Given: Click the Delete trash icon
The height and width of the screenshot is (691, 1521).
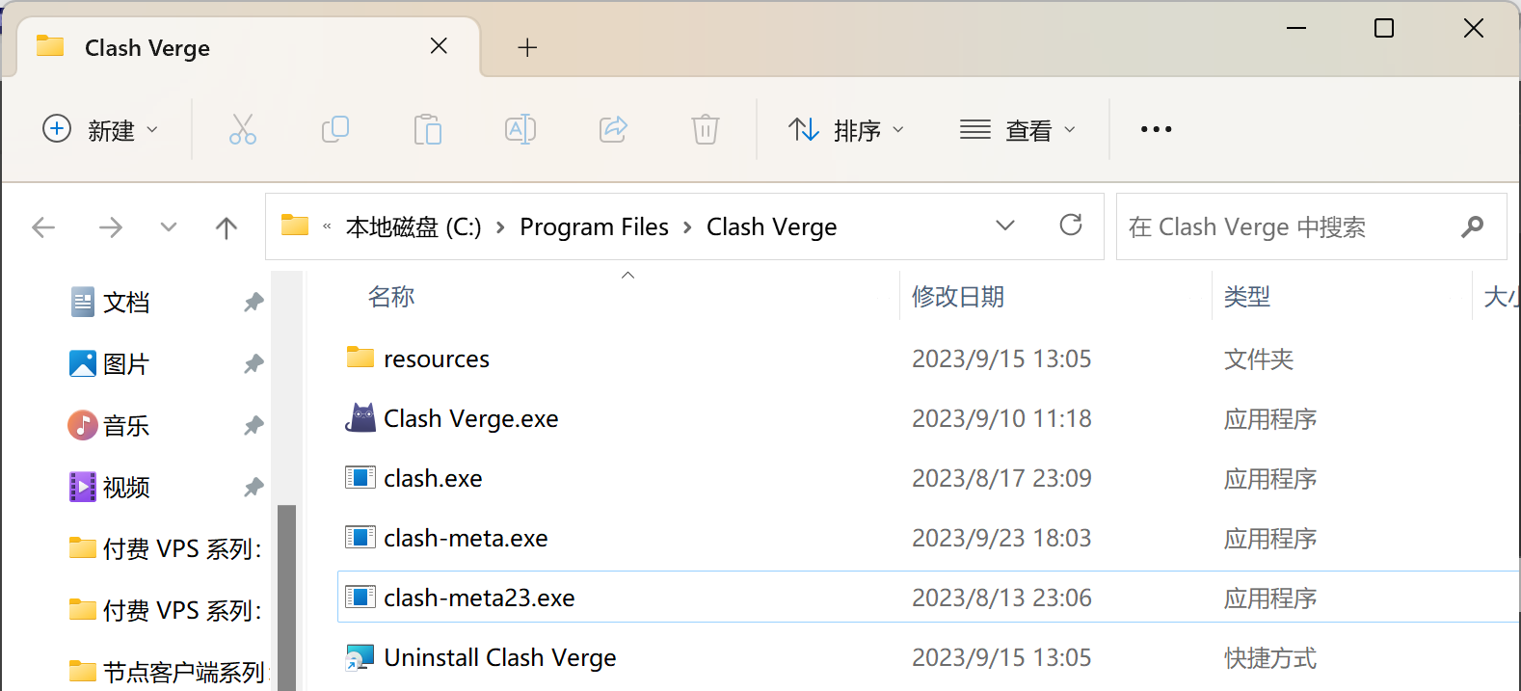Looking at the screenshot, I should pyautogui.click(x=706, y=129).
